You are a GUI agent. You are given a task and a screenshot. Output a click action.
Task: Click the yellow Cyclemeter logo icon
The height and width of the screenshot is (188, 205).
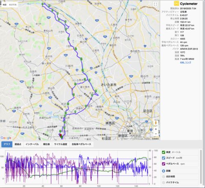(x=176, y=3)
